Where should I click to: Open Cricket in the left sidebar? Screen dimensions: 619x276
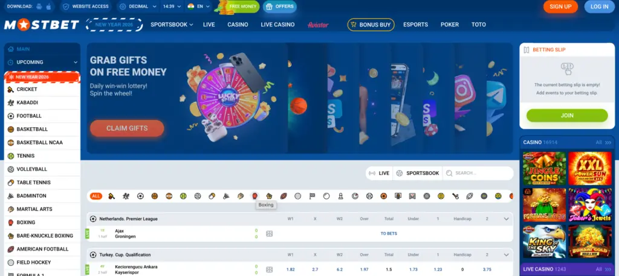42,89
